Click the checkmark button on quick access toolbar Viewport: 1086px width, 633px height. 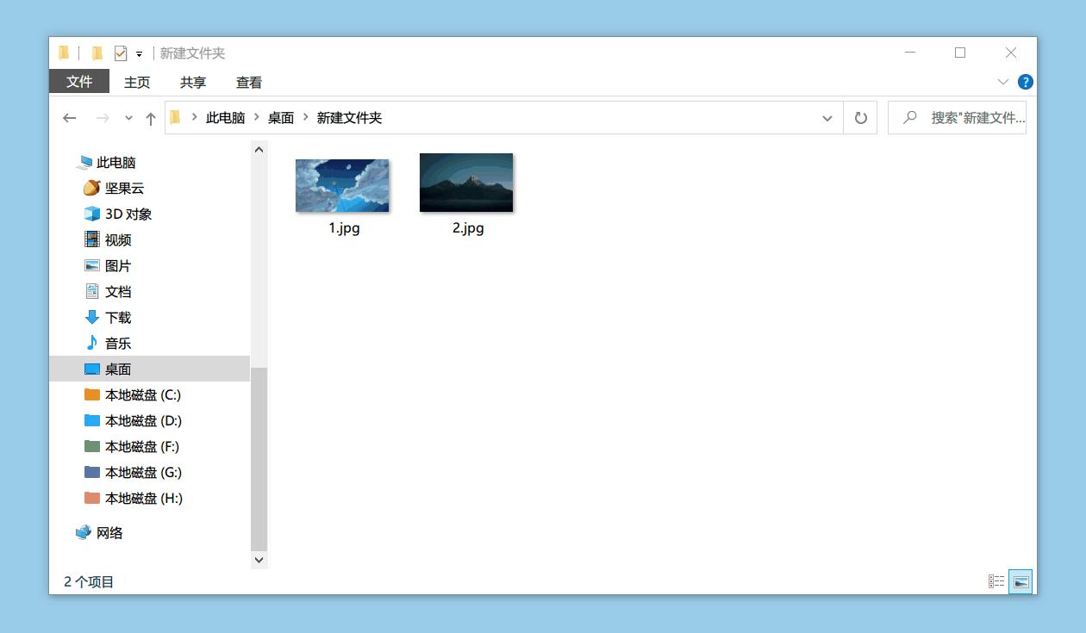tap(119, 53)
